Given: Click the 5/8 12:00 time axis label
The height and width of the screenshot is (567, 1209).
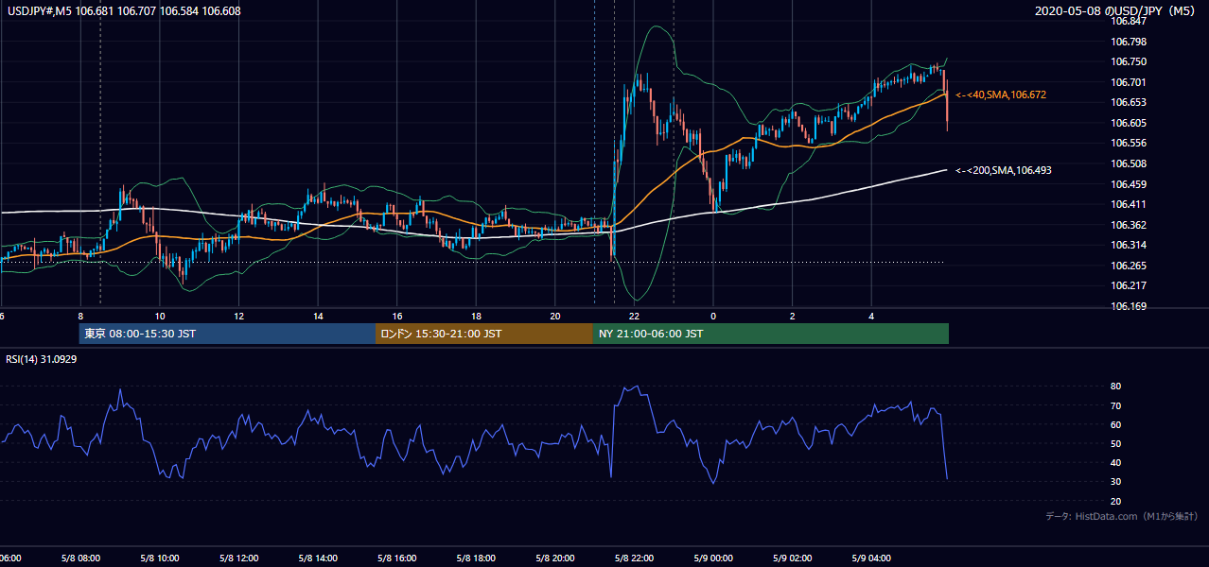Looking at the screenshot, I should pos(239,558).
